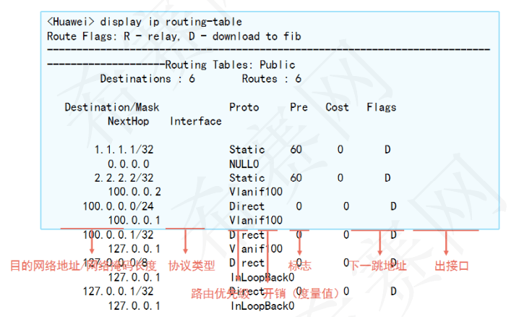Select the Destination/Mask column header
The width and height of the screenshot is (519, 317).
pyautogui.click(x=112, y=107)
